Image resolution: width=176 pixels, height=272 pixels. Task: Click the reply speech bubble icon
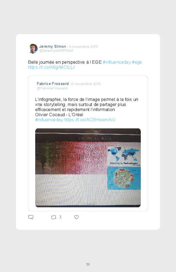[x=31, y=217]
